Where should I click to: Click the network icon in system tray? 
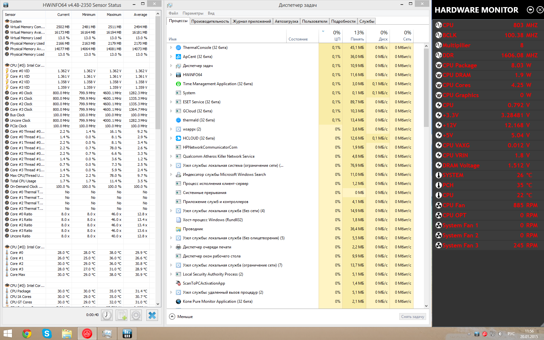[x=493, y=334]
